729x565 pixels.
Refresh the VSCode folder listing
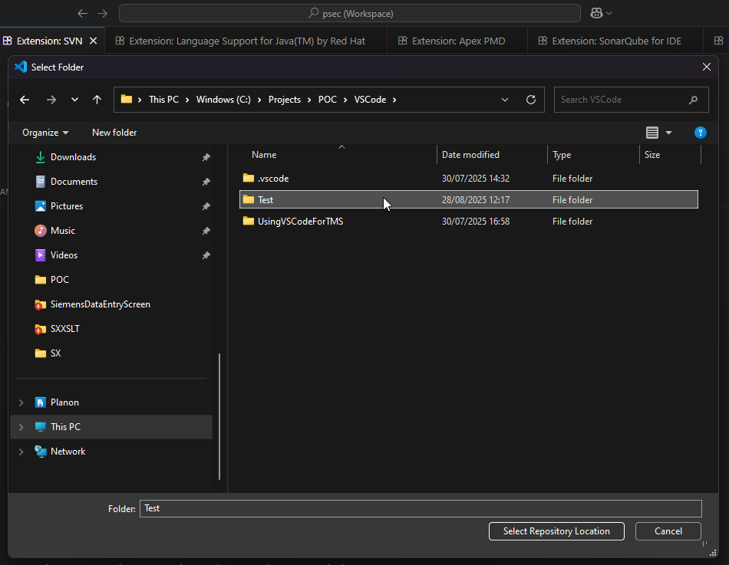click(x=530, y=100)
